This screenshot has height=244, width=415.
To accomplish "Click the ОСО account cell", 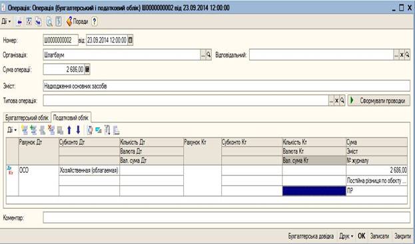I will pos(39,181).
